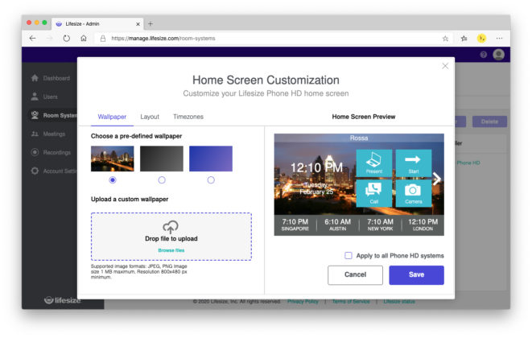The image size is (532, 338).
Task: Choose the blue purple gradient wallpaper swatch
Action: (211, 159)
